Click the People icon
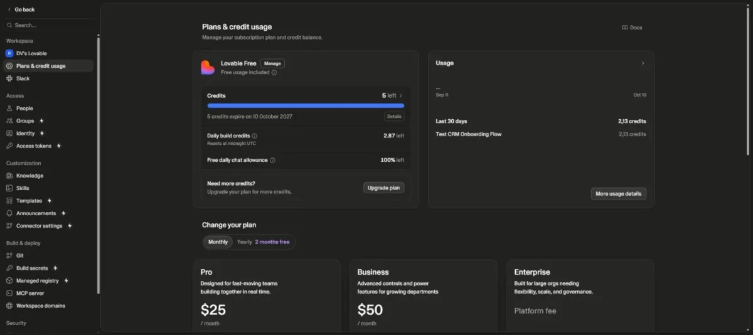753x335 pixels. pyautogui.click(x=9, y=109)
